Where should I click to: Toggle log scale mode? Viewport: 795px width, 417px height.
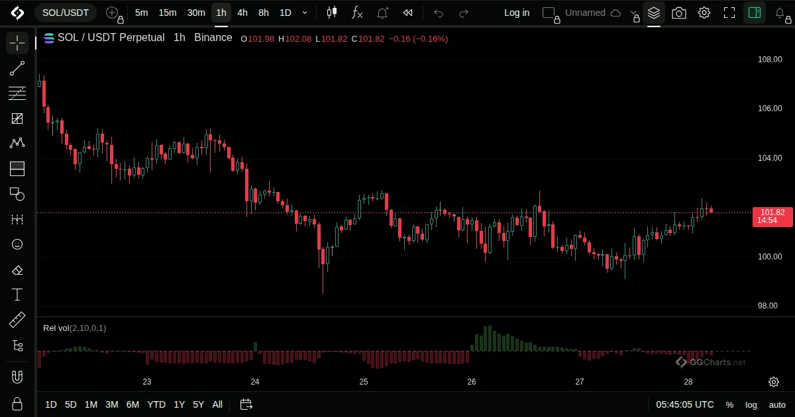tap(751, 404)
